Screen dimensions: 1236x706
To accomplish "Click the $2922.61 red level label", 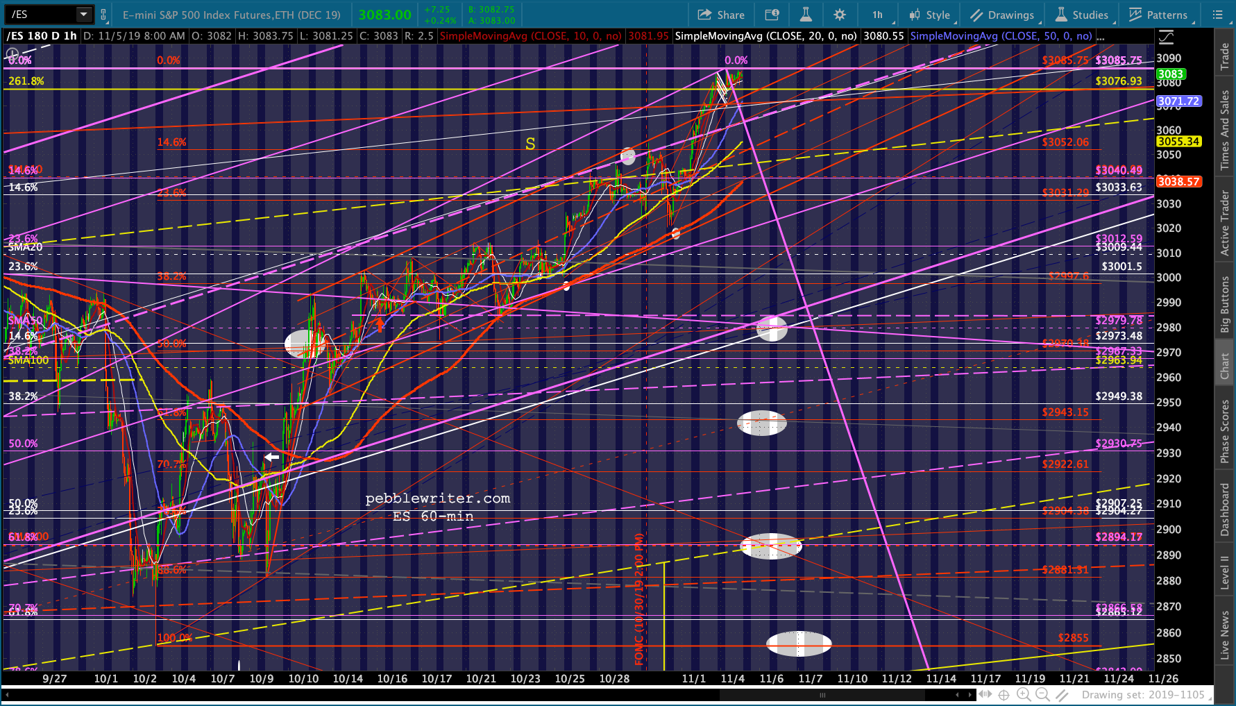I will point(1065,464).
